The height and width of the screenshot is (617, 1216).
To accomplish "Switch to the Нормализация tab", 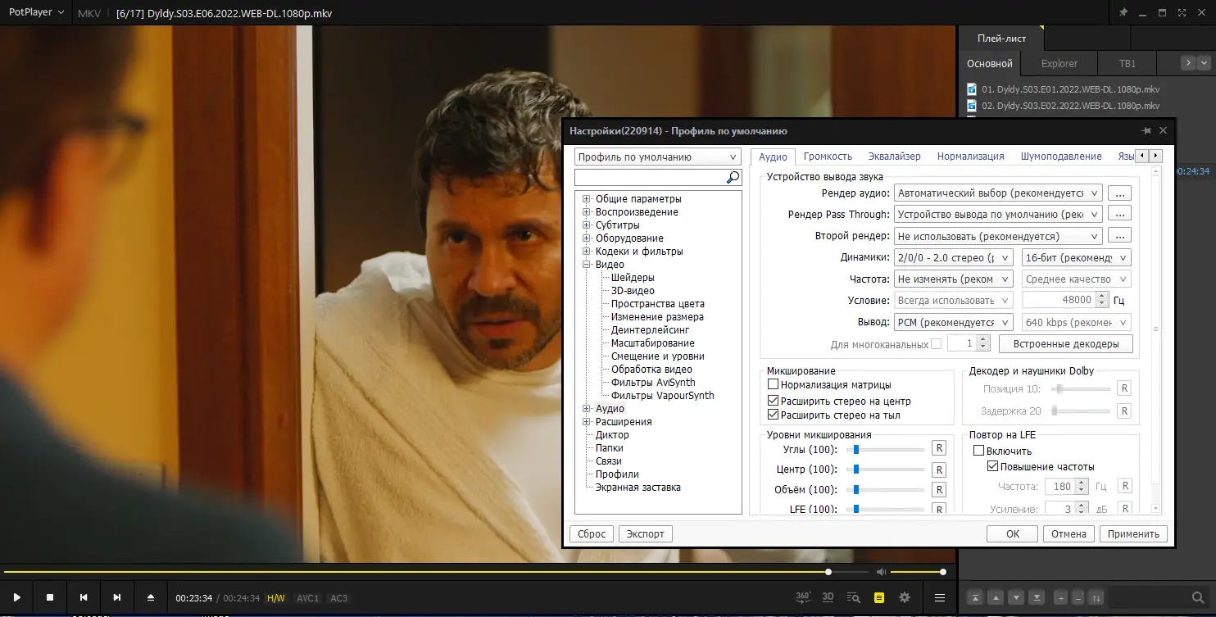I will [970, 157].
